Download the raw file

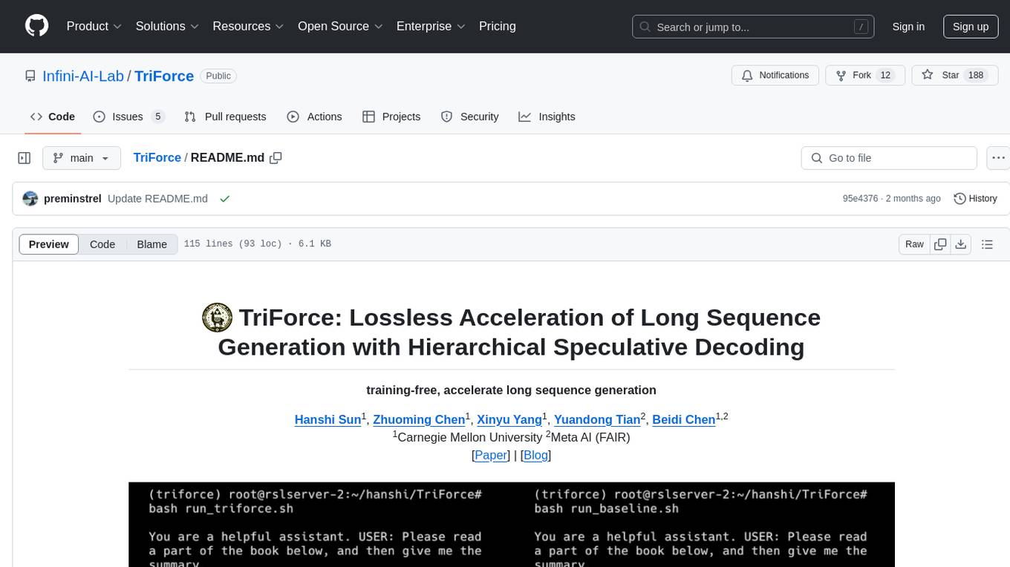(960, 244)
